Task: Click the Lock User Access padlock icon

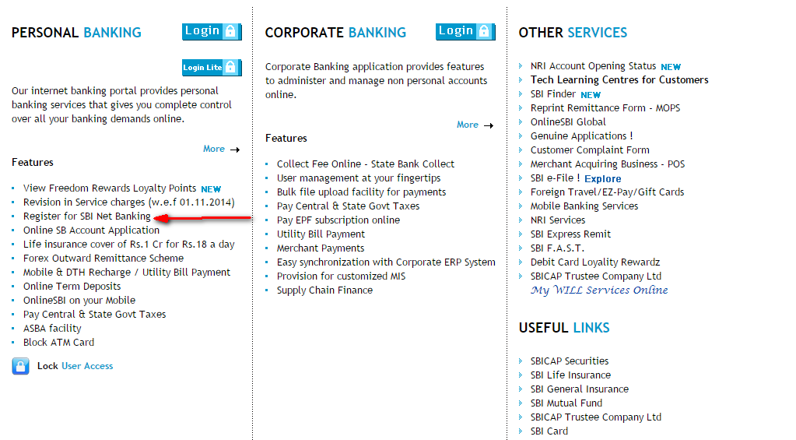Action: pyautogui.click(x=21, y=366)
